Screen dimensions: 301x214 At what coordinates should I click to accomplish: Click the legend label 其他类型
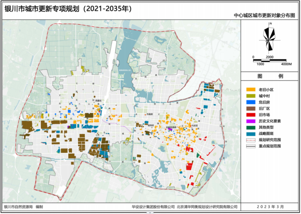(x=266, y=127)
